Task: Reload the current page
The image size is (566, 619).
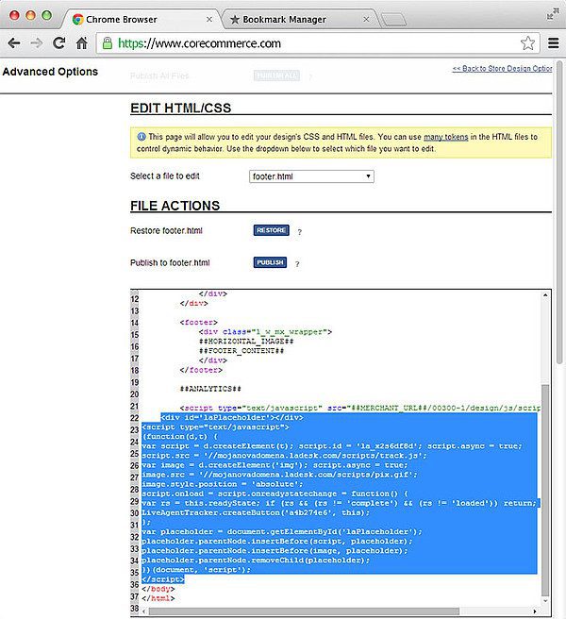Action: [59, 43]
